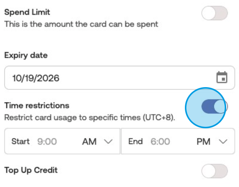Open the expiry date calendar picker
This screenshot has width=239, height=187.
pyautogui.click(x=222, y=78)
